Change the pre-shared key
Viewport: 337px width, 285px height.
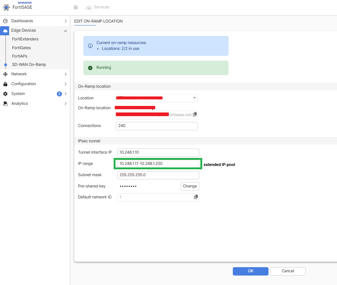pos(190,186)
